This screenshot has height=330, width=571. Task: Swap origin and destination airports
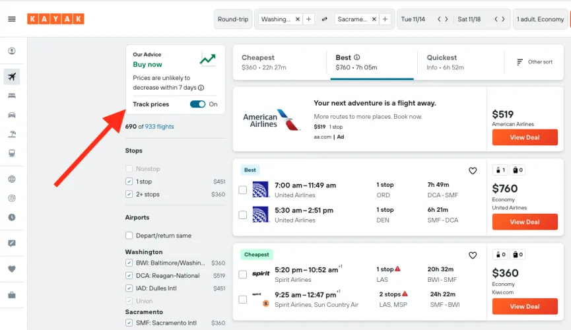(x=324, y=19)
